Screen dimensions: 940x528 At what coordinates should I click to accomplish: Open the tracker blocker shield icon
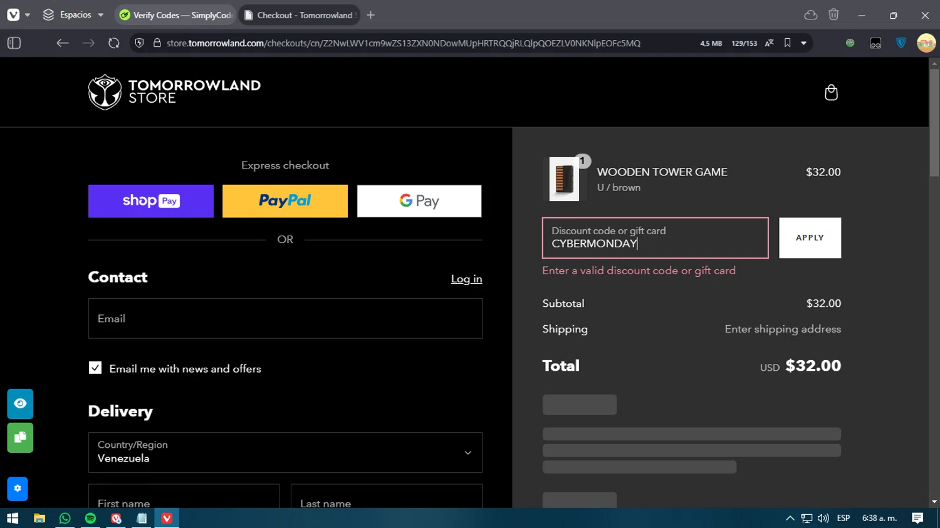[x=139, y=43]
